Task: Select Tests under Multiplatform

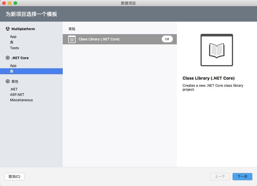Action: [15, 48]
